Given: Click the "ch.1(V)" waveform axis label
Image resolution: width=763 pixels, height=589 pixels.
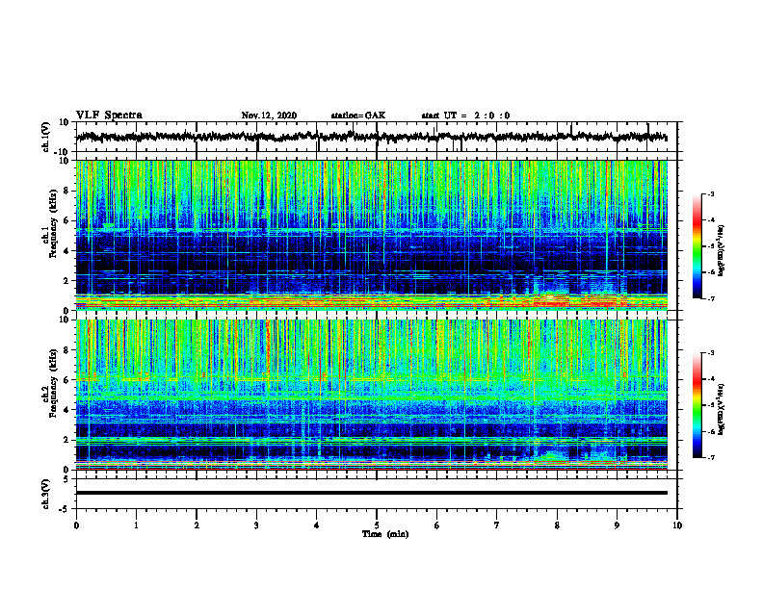Looking at the screenshot, I should [x=46, y=137].
